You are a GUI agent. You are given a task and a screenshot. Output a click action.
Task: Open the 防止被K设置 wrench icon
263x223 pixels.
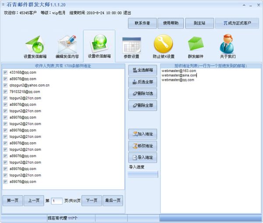click(163, 44)
